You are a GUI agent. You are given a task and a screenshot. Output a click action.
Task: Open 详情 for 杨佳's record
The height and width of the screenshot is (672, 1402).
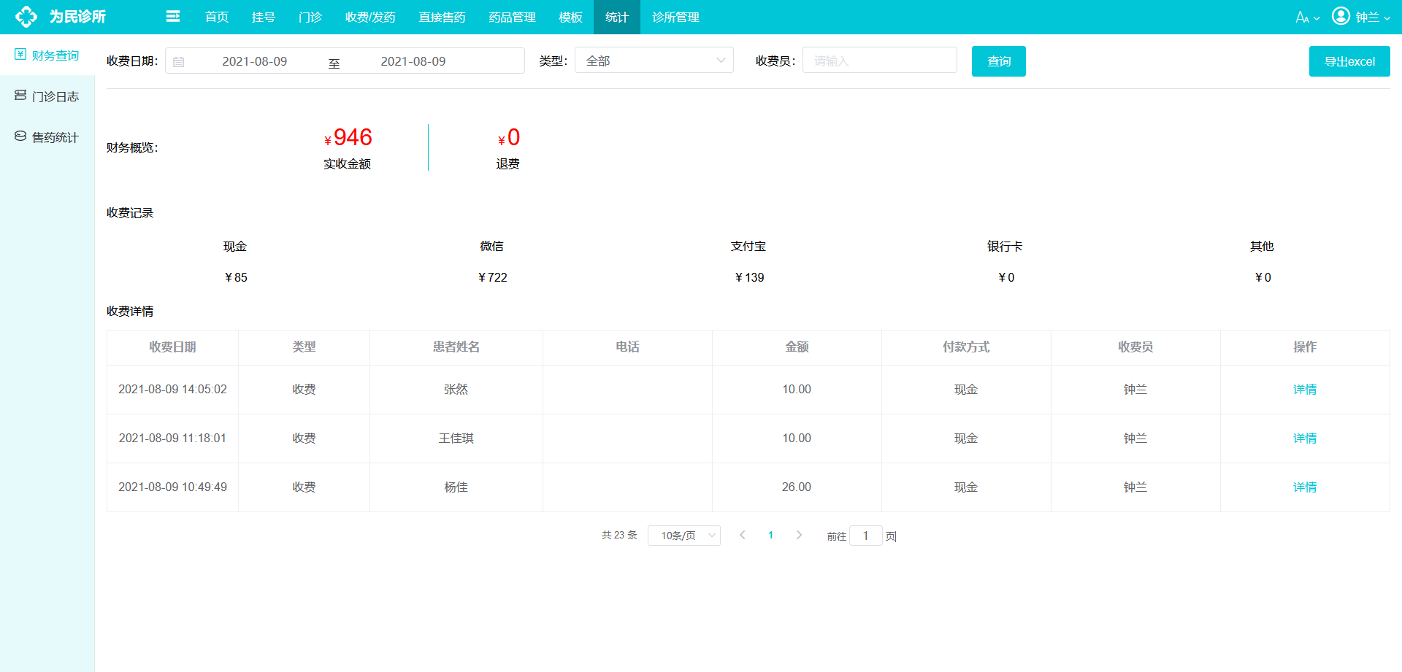[1305, 487]
